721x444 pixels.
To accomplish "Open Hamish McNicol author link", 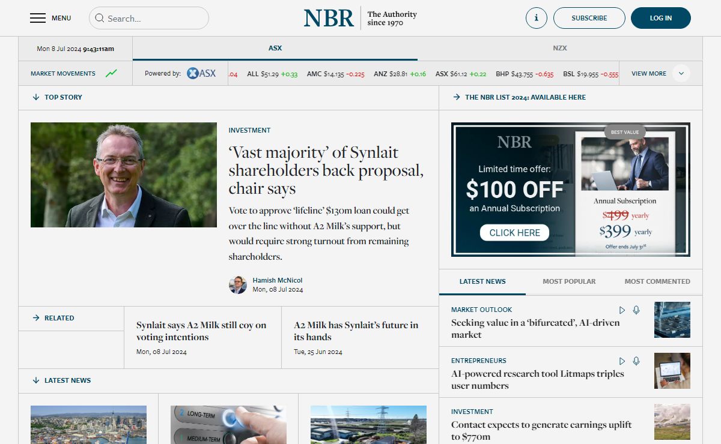I will click(278, 280).
